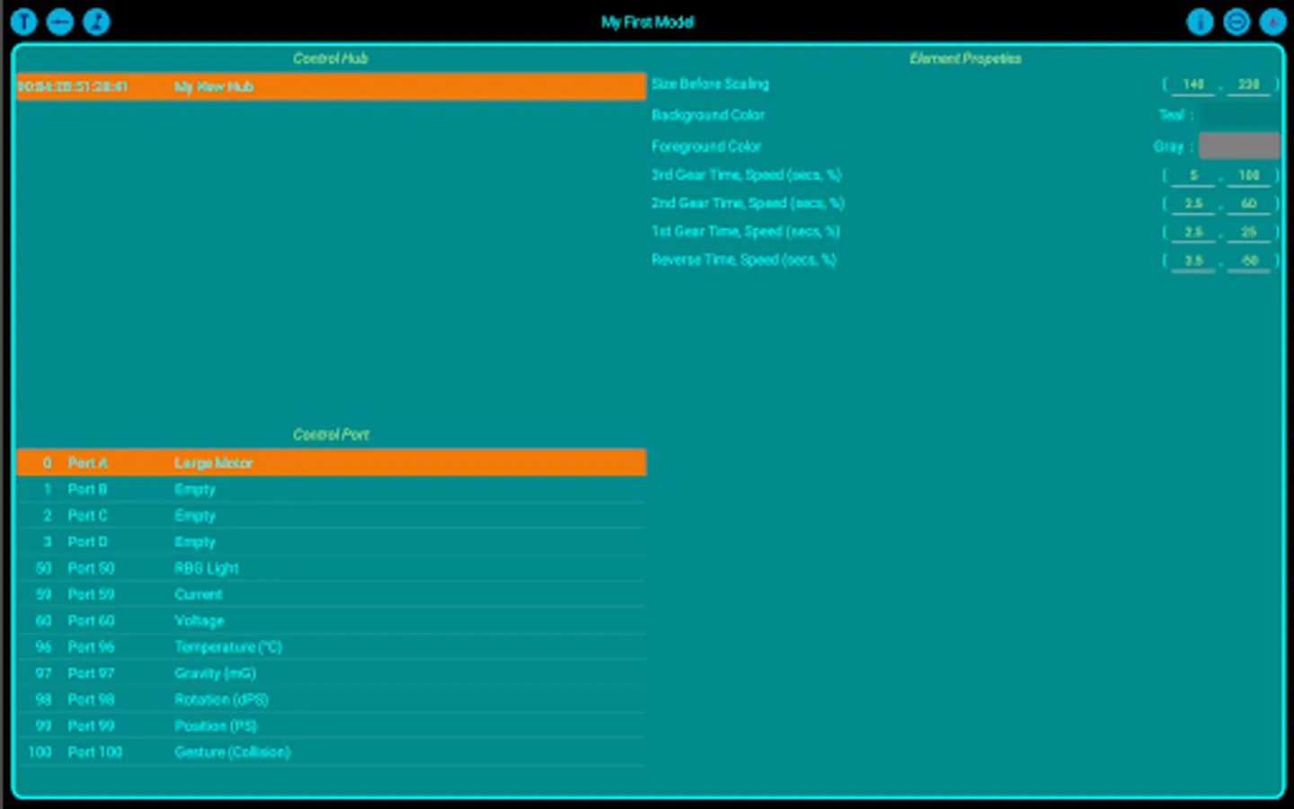The height and width of the screenshot is (809, 1294).
Task: Select the T tool icon in the toolbar
Action: click(23, 22)
